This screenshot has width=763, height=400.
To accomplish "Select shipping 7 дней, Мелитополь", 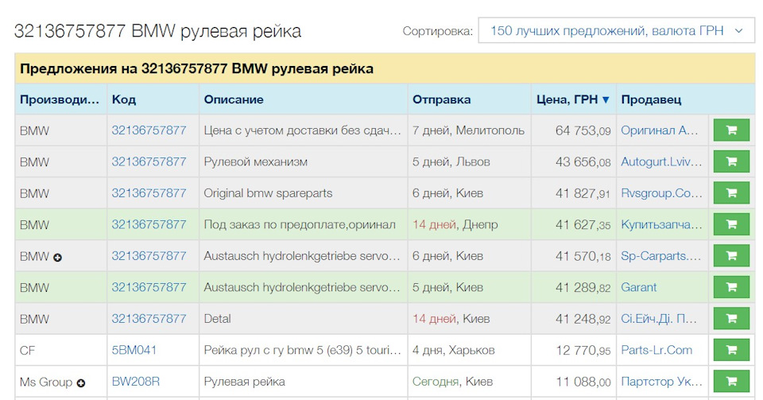I will coord(468,130).
